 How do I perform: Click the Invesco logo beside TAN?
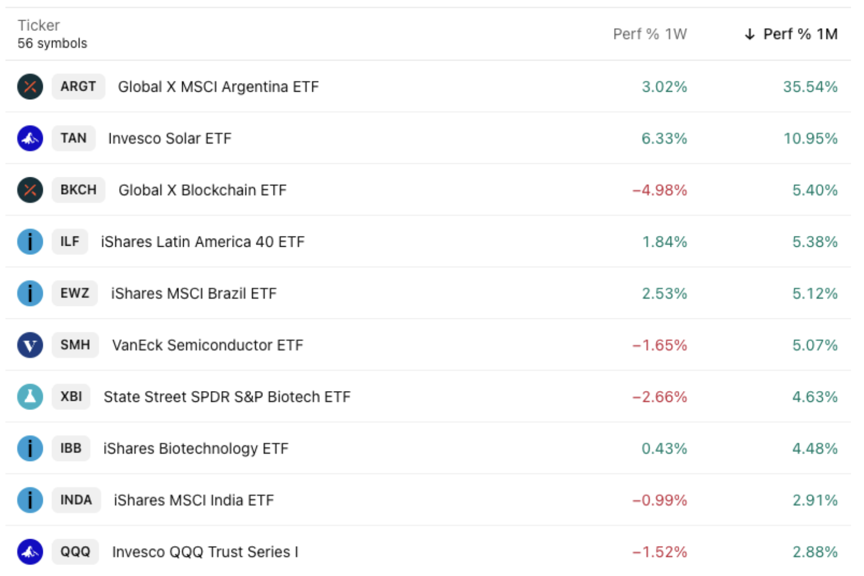point(30,138)
